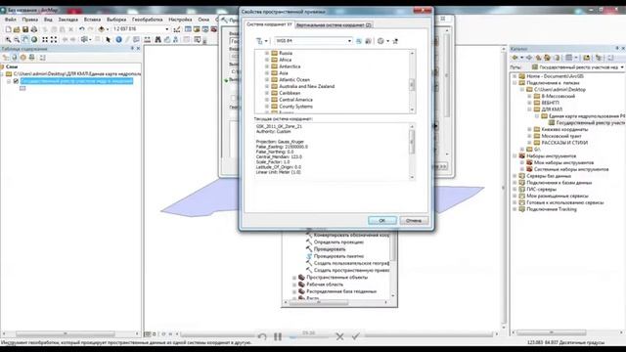Click the Fixed Zoom In icon
The image size is (626, 352).
click(x=45, y=39)
